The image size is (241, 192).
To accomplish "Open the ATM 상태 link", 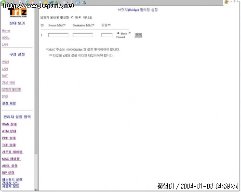I will 9,131.
